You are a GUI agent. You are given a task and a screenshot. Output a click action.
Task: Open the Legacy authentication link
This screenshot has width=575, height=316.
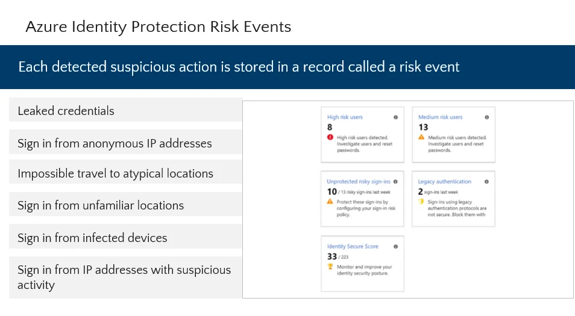pyautogui.click(x=444, y=182)
